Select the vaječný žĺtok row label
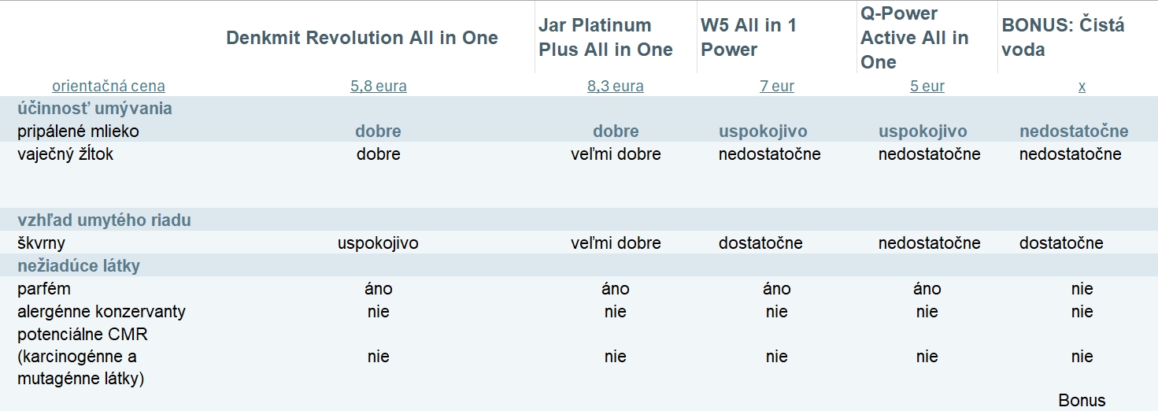 pos(65,154)
